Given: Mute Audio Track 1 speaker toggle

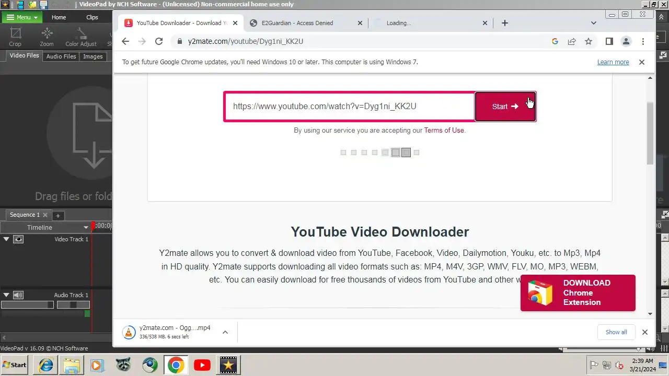Looking at the screenshot, I should (x=18, y=295).
